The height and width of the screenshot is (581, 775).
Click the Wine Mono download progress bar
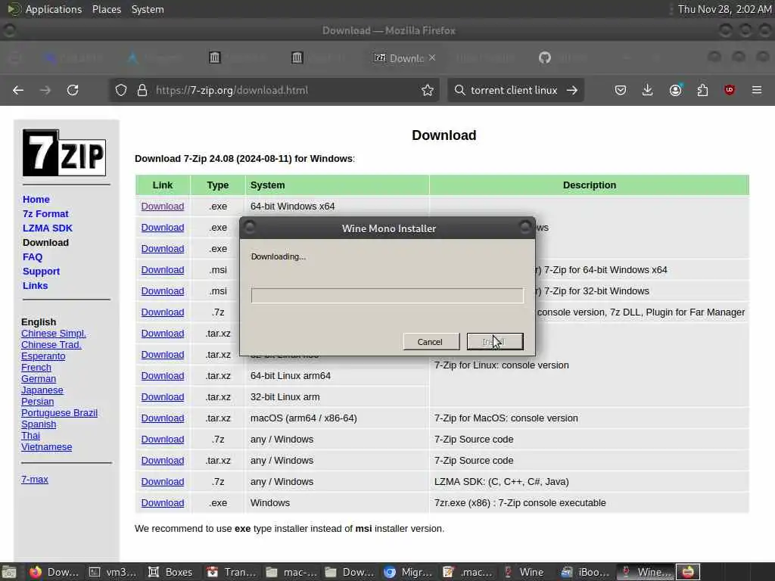tap(387, 296)
